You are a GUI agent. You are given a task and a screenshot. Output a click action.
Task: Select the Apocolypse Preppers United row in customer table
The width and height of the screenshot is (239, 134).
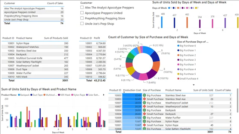click(x=34, y=12)
